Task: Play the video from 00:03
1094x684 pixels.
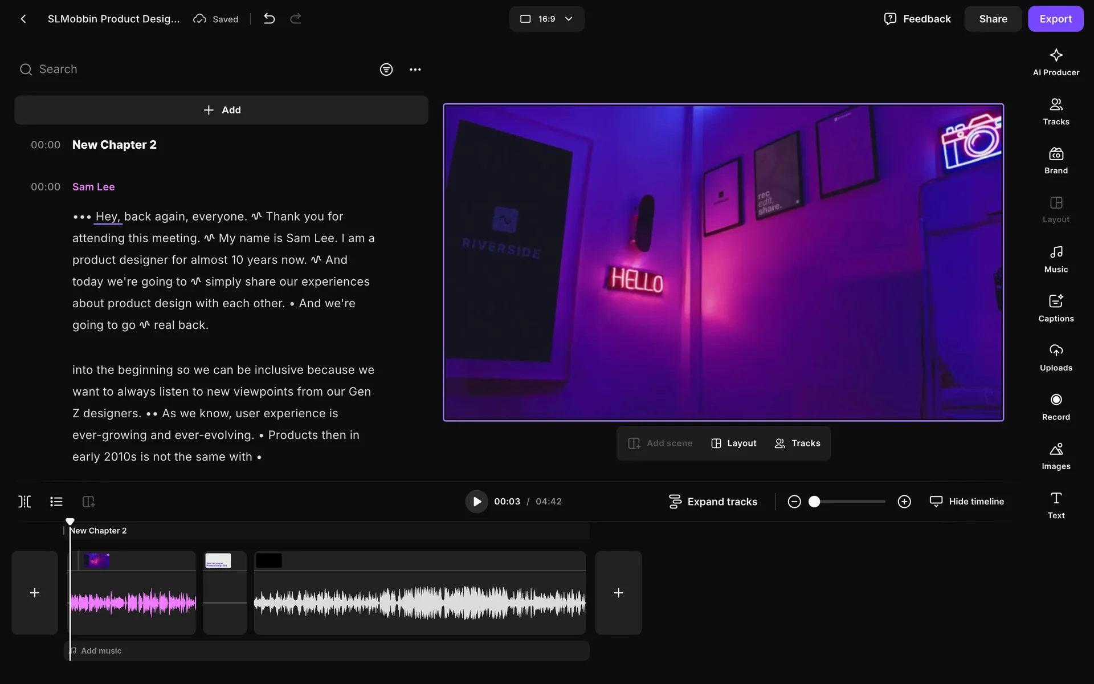Action: (x=477, y=502)
